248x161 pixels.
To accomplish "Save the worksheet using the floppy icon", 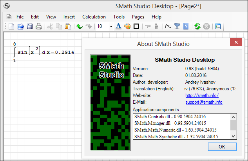I will pyautogui.click(x=30, y=27).
